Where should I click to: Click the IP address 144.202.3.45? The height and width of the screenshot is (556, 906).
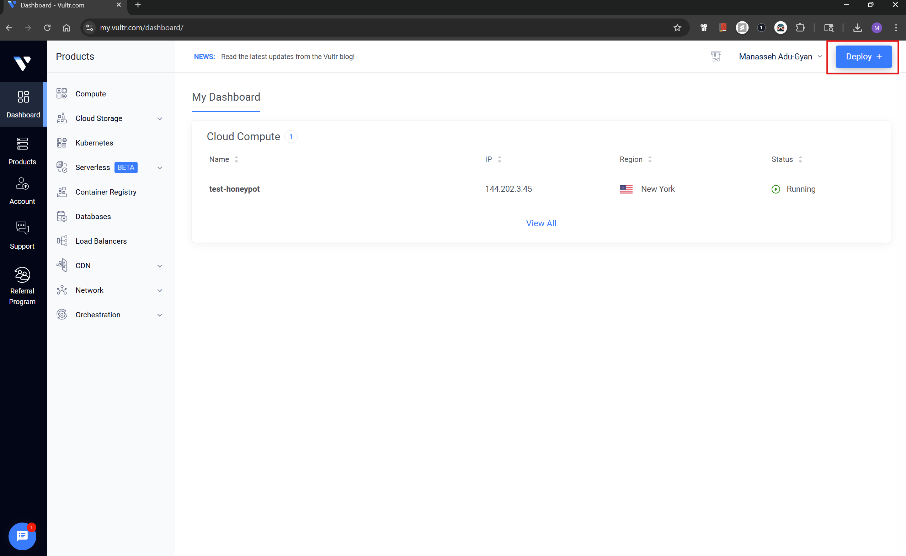click(508, 189)
